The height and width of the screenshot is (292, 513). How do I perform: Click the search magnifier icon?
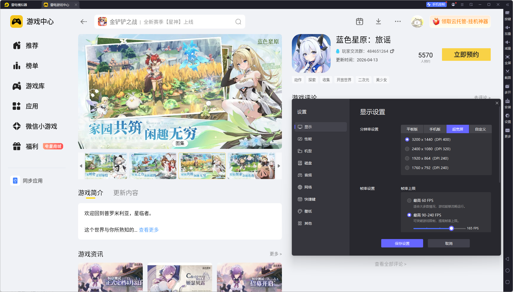pyautogui.click(x=238, y=22)
